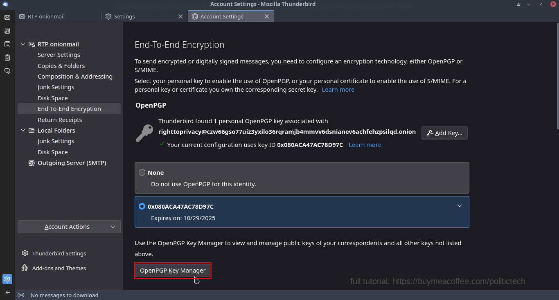Open Calendar from spaces toolbar
Image resolution: width=559 pixels, height=300 pixels.
[7, 44]
